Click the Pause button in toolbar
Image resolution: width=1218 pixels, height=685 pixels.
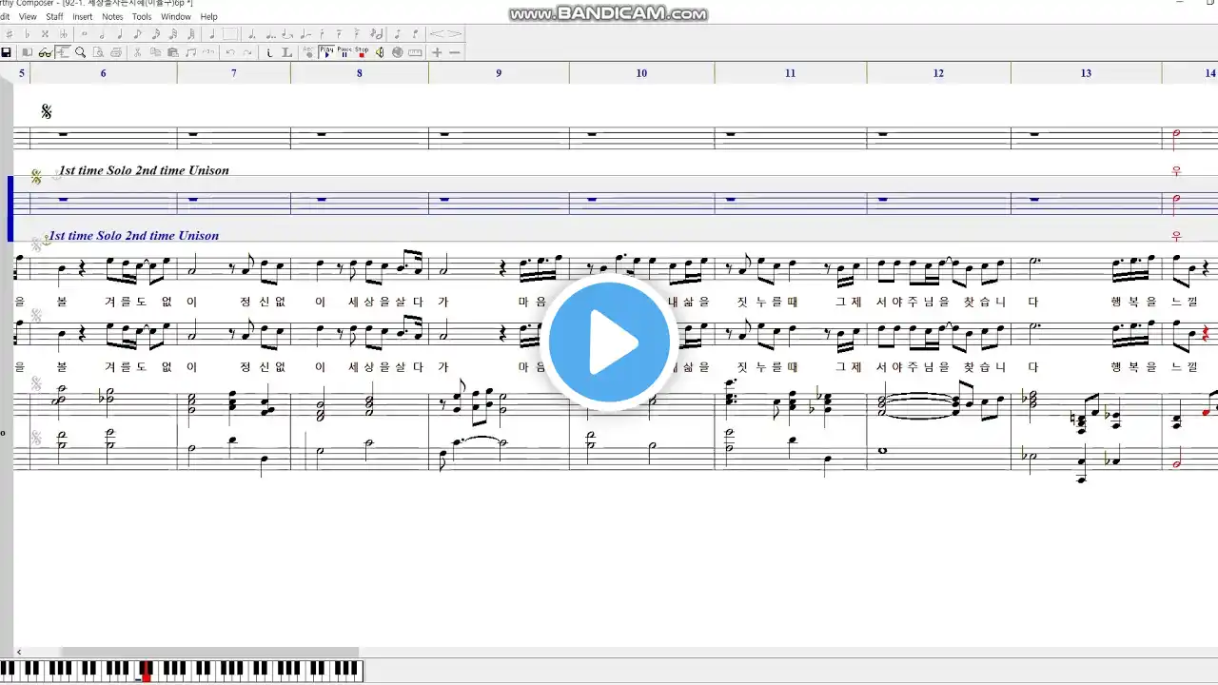(344, 52)
